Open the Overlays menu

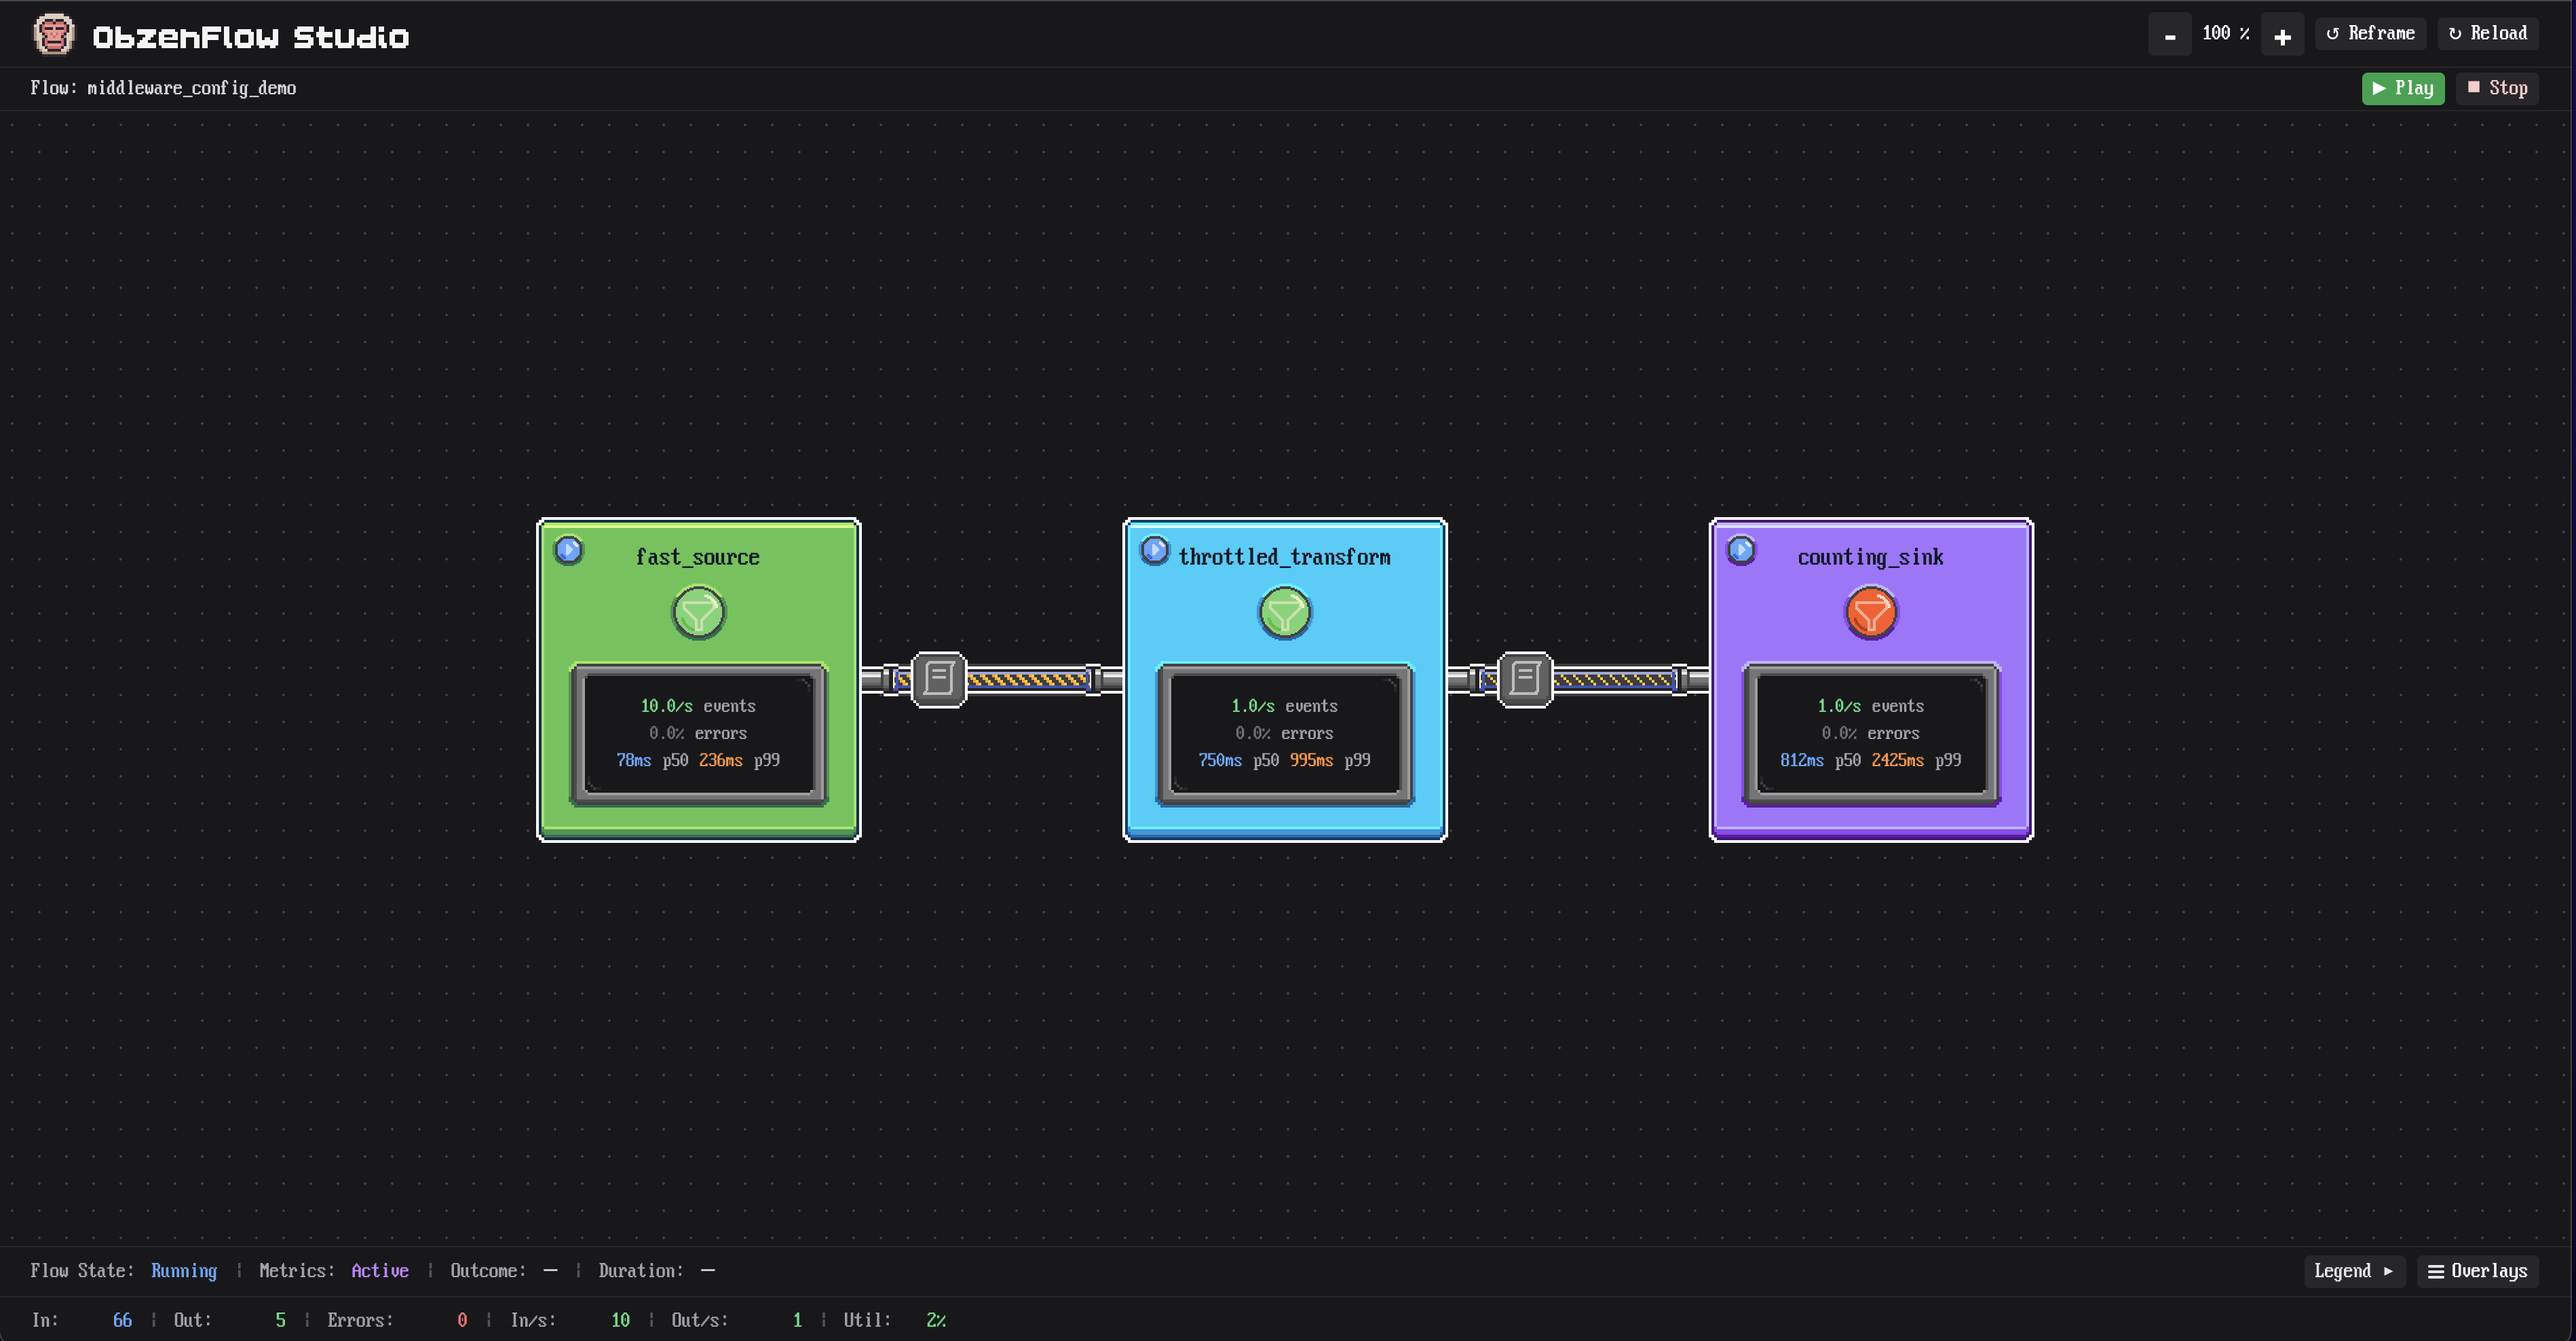[2478, 1271]
